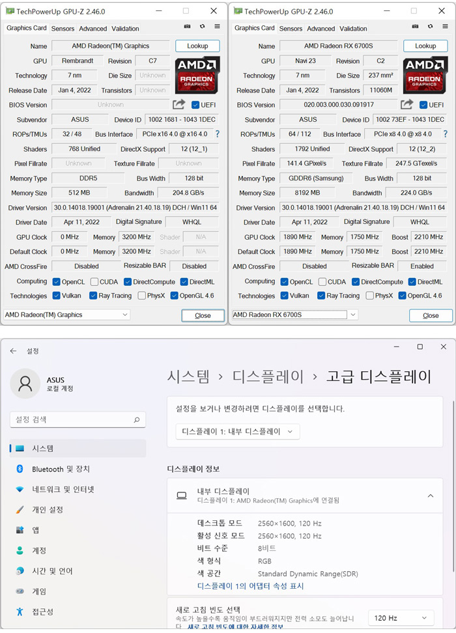Open 계정 in Settings sidebar
Viewport: 456px width, 633px height.
point(78,551)
